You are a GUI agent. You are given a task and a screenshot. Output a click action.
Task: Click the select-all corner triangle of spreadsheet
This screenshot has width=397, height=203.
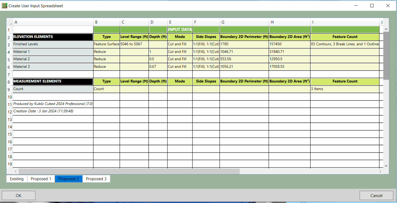point(10,23)
